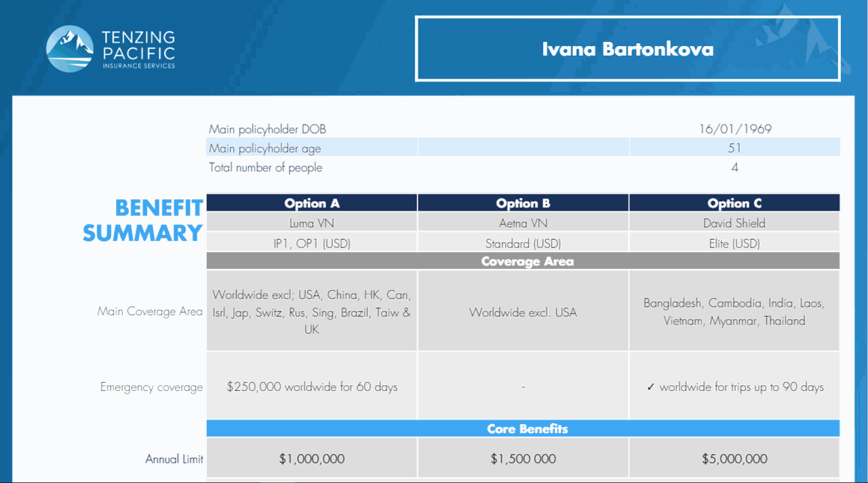This screenshot has height=483, width=868.
Task: Click the Tenzing Pacific mountain logo icon
Action: (69, 49)
